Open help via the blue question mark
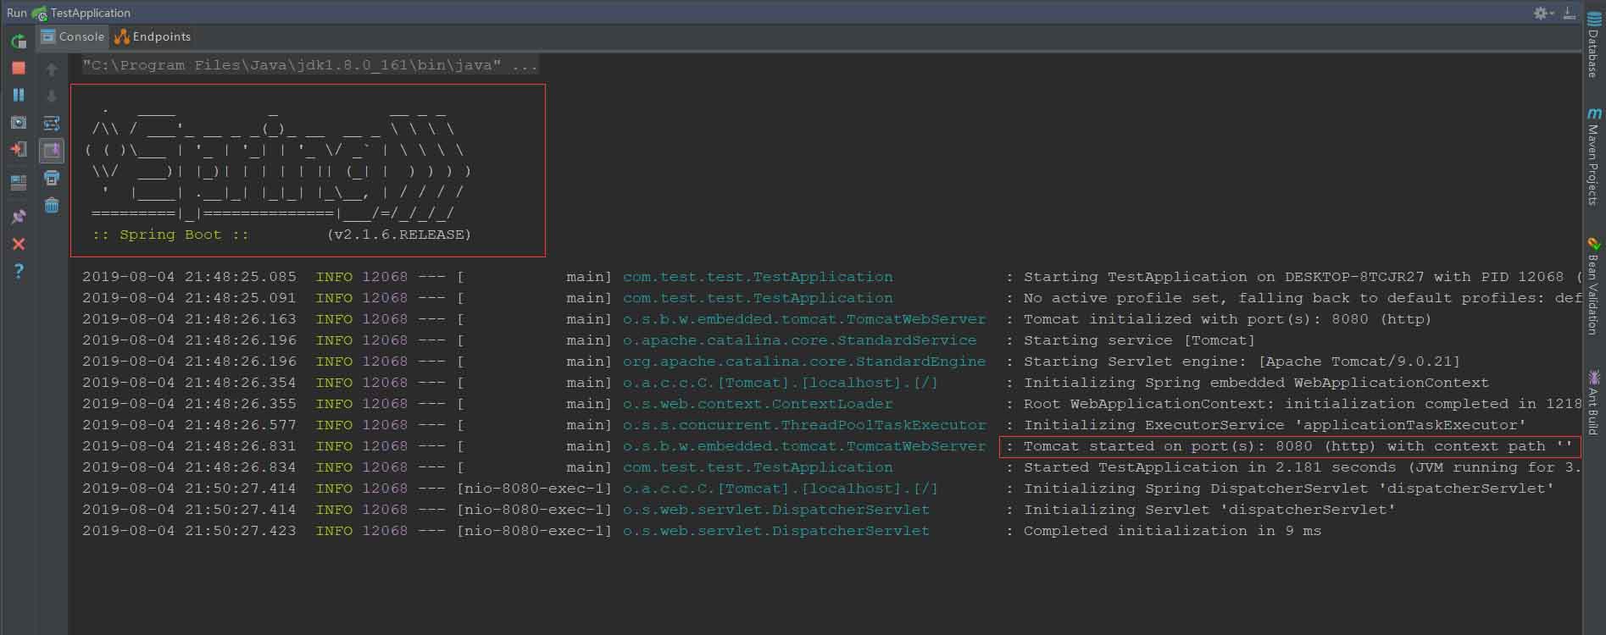 [x=19, y=271]
